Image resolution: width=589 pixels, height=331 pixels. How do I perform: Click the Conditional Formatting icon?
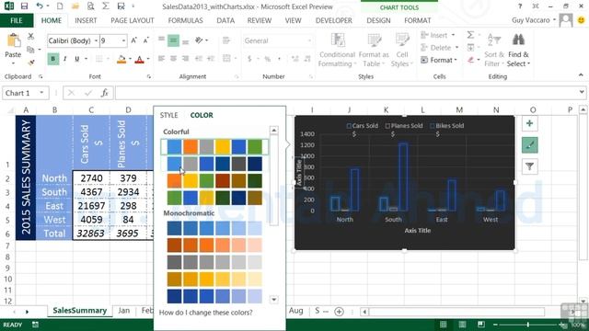pos(338,40)
